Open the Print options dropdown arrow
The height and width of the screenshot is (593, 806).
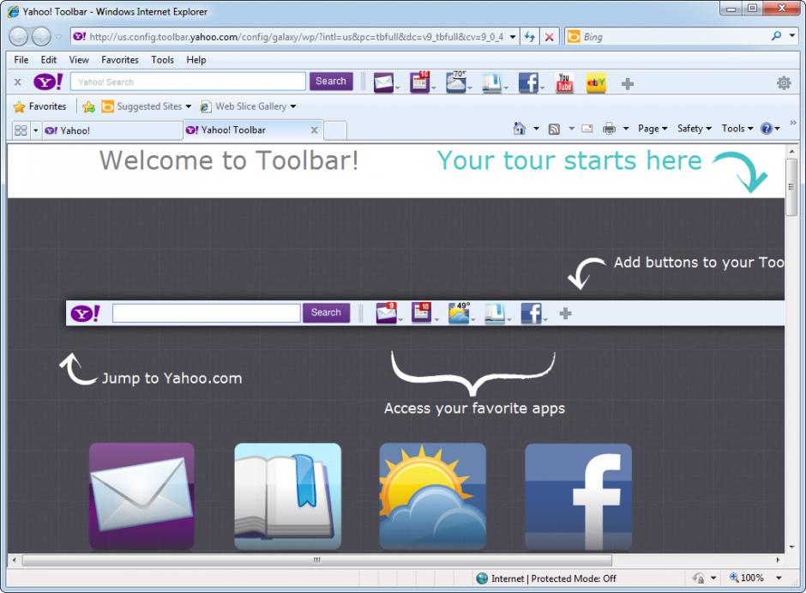pos(626,129)
